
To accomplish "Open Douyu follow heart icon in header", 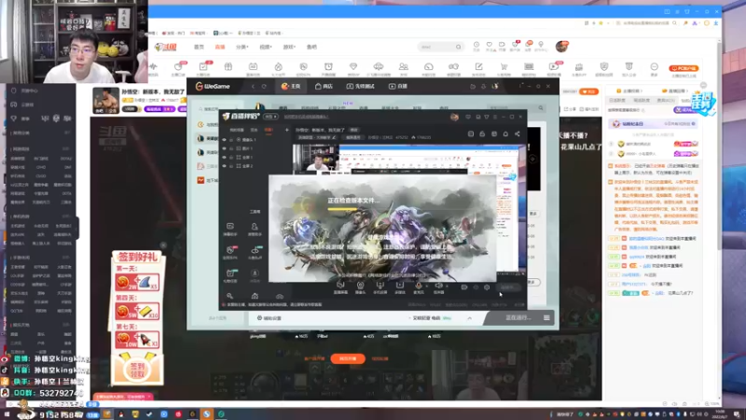I will point(489,46).
